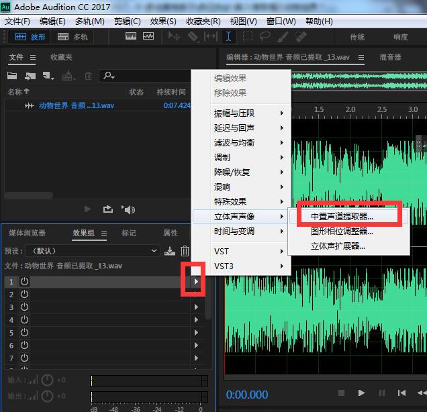The width and height of the screenshot is (427, 412).
Task: Open the Effects Rack panel menu icon
Action: tap(104, 234)
